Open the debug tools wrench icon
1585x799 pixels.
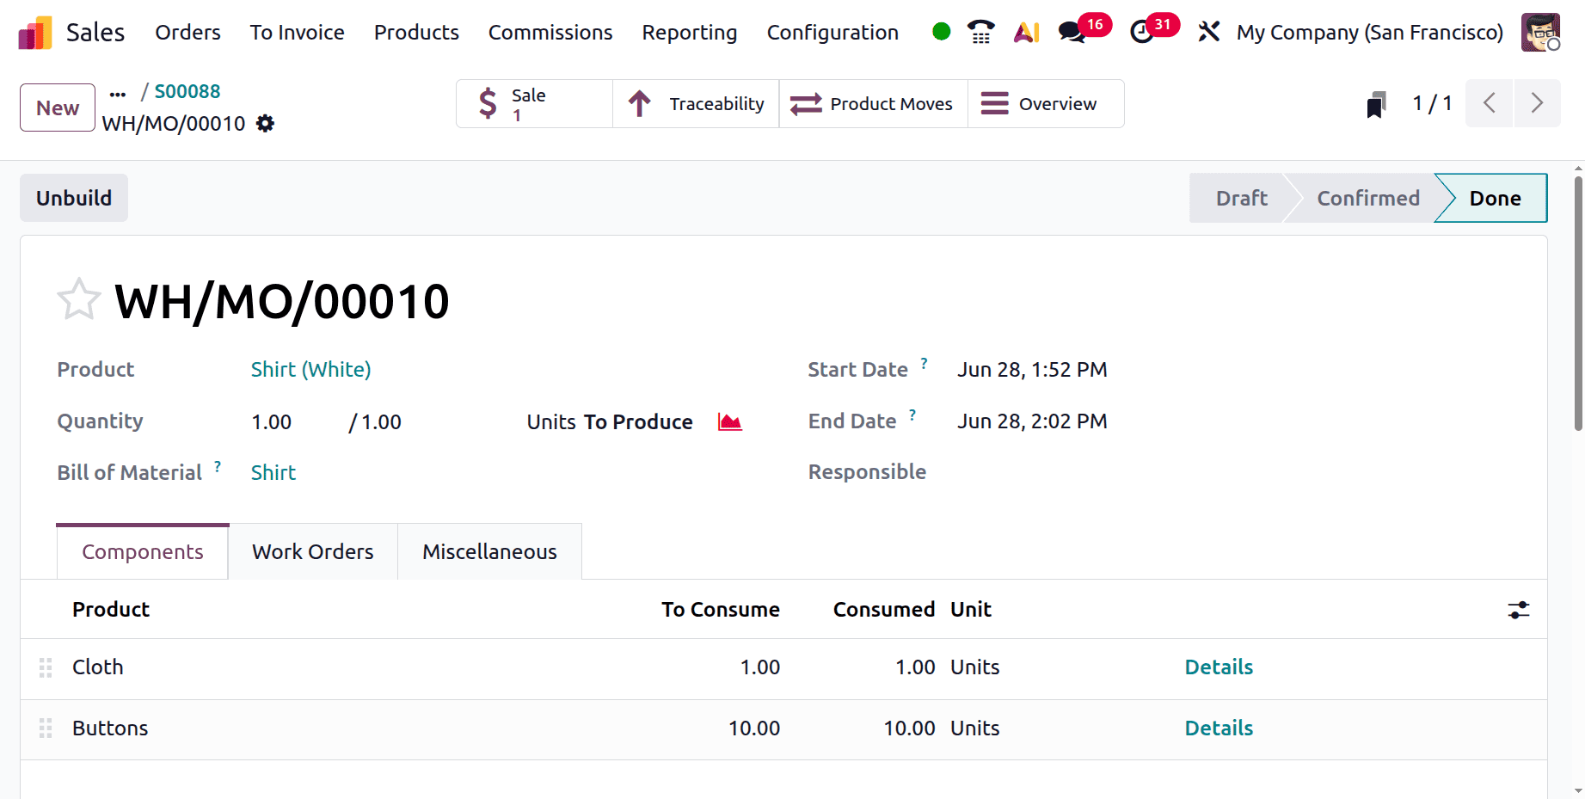[1209, 32]
